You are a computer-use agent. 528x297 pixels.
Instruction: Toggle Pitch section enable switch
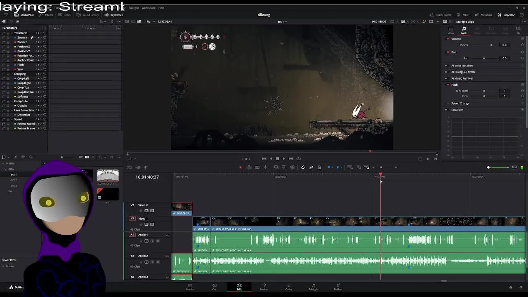(x=448, y=85)
